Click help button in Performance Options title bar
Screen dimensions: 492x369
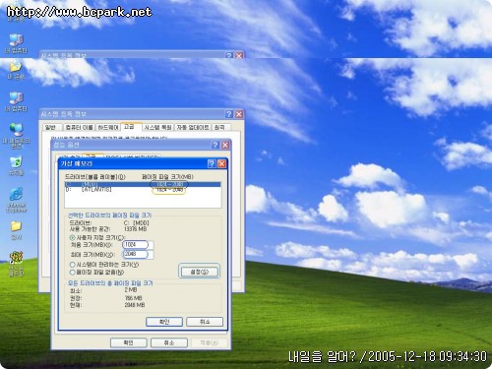[x=215, y=145]
